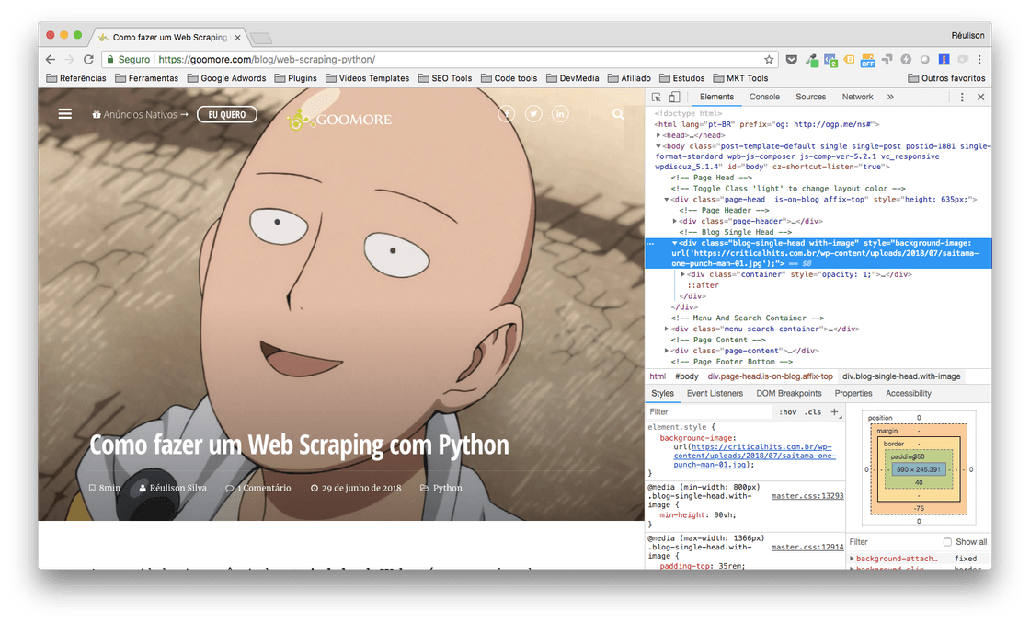Open the hamburger menu on the blog header
Screen dimensions: 1030x624
pos(63,113)
